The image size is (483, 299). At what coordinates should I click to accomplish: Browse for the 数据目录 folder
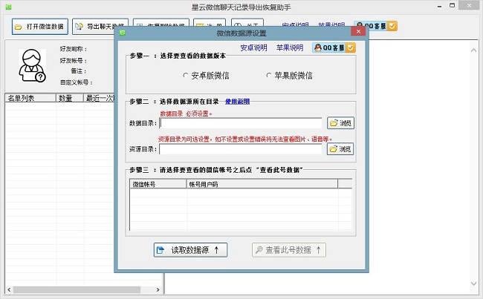tap(340, 123)
